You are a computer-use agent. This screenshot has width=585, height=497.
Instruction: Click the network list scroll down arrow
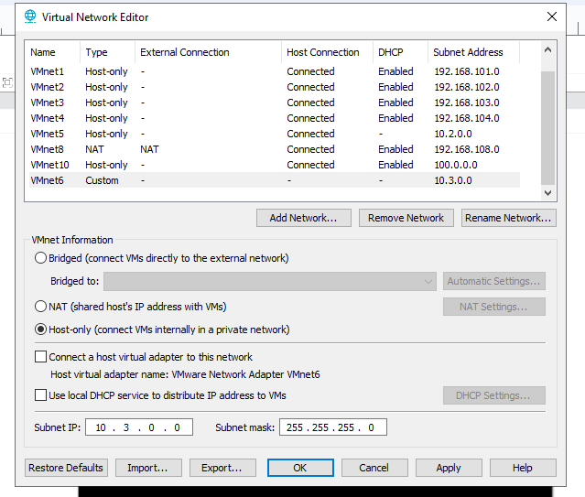pos(547,193)
